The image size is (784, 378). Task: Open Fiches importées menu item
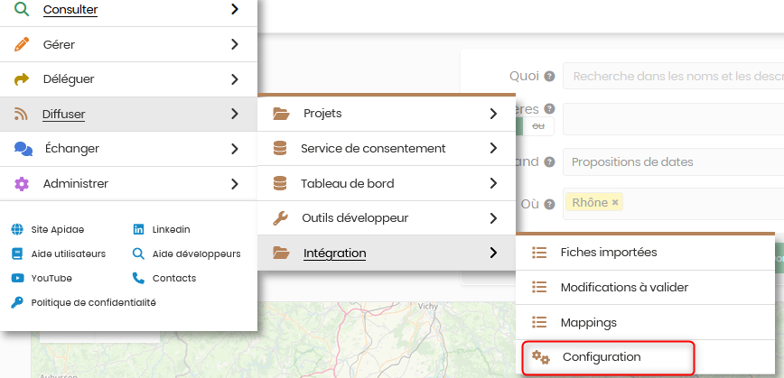click(645, 253)
